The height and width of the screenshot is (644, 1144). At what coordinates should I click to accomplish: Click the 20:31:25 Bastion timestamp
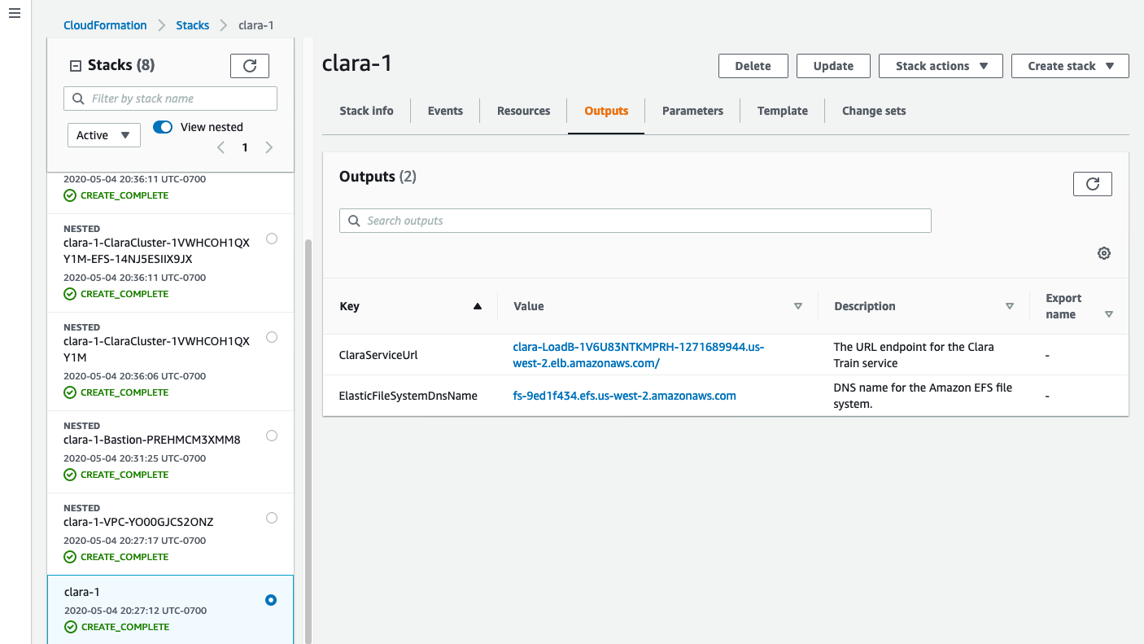(135, 458)
